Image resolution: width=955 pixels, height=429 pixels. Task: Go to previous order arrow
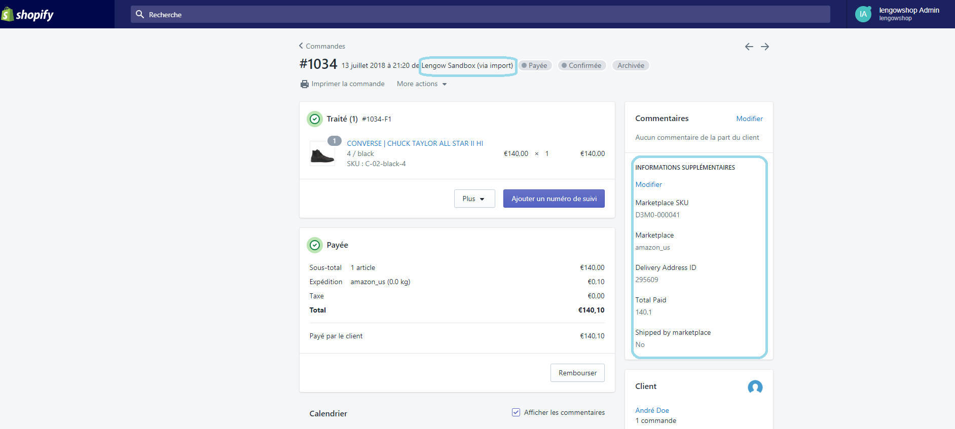pos(749,47)
